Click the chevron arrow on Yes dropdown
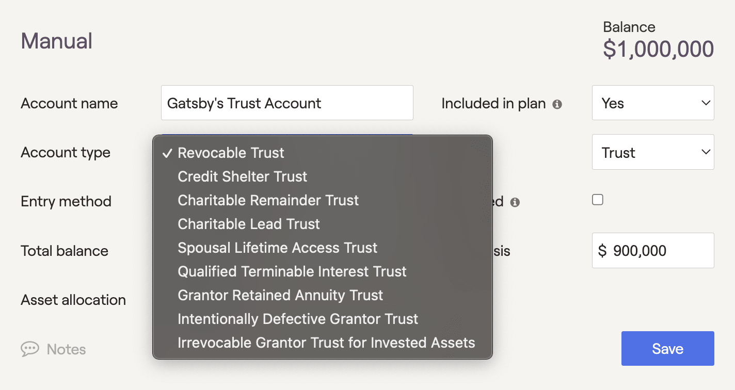Image resolution: width=735 pixels, height=390 pixels. pyautogui.click(x=706, y=103)
